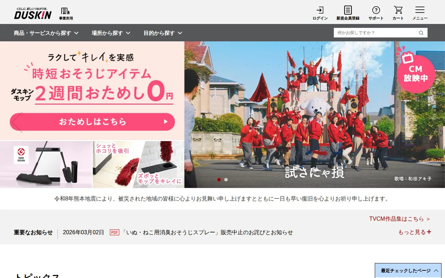The width and height of the screenshot is (445, 278).
Task: Click the CM放映中 pink badge
Action: [x=416, y=72]
